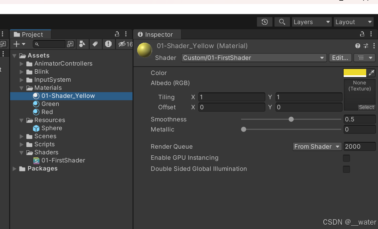Screen dimensions: 378x229
Task: Open the Project panel three-dot menu
Action: (x=126, y=34)
